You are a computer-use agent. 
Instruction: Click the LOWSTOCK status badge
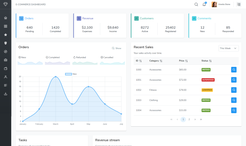(x=207, y=90)
